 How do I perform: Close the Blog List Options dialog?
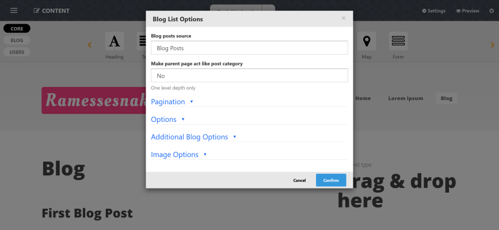click(344, 18)
